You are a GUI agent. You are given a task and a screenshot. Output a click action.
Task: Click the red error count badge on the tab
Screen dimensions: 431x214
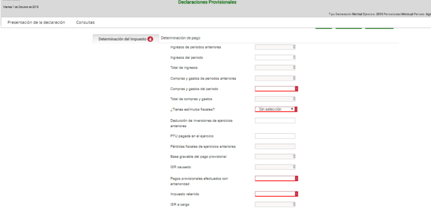coord(150,39)
